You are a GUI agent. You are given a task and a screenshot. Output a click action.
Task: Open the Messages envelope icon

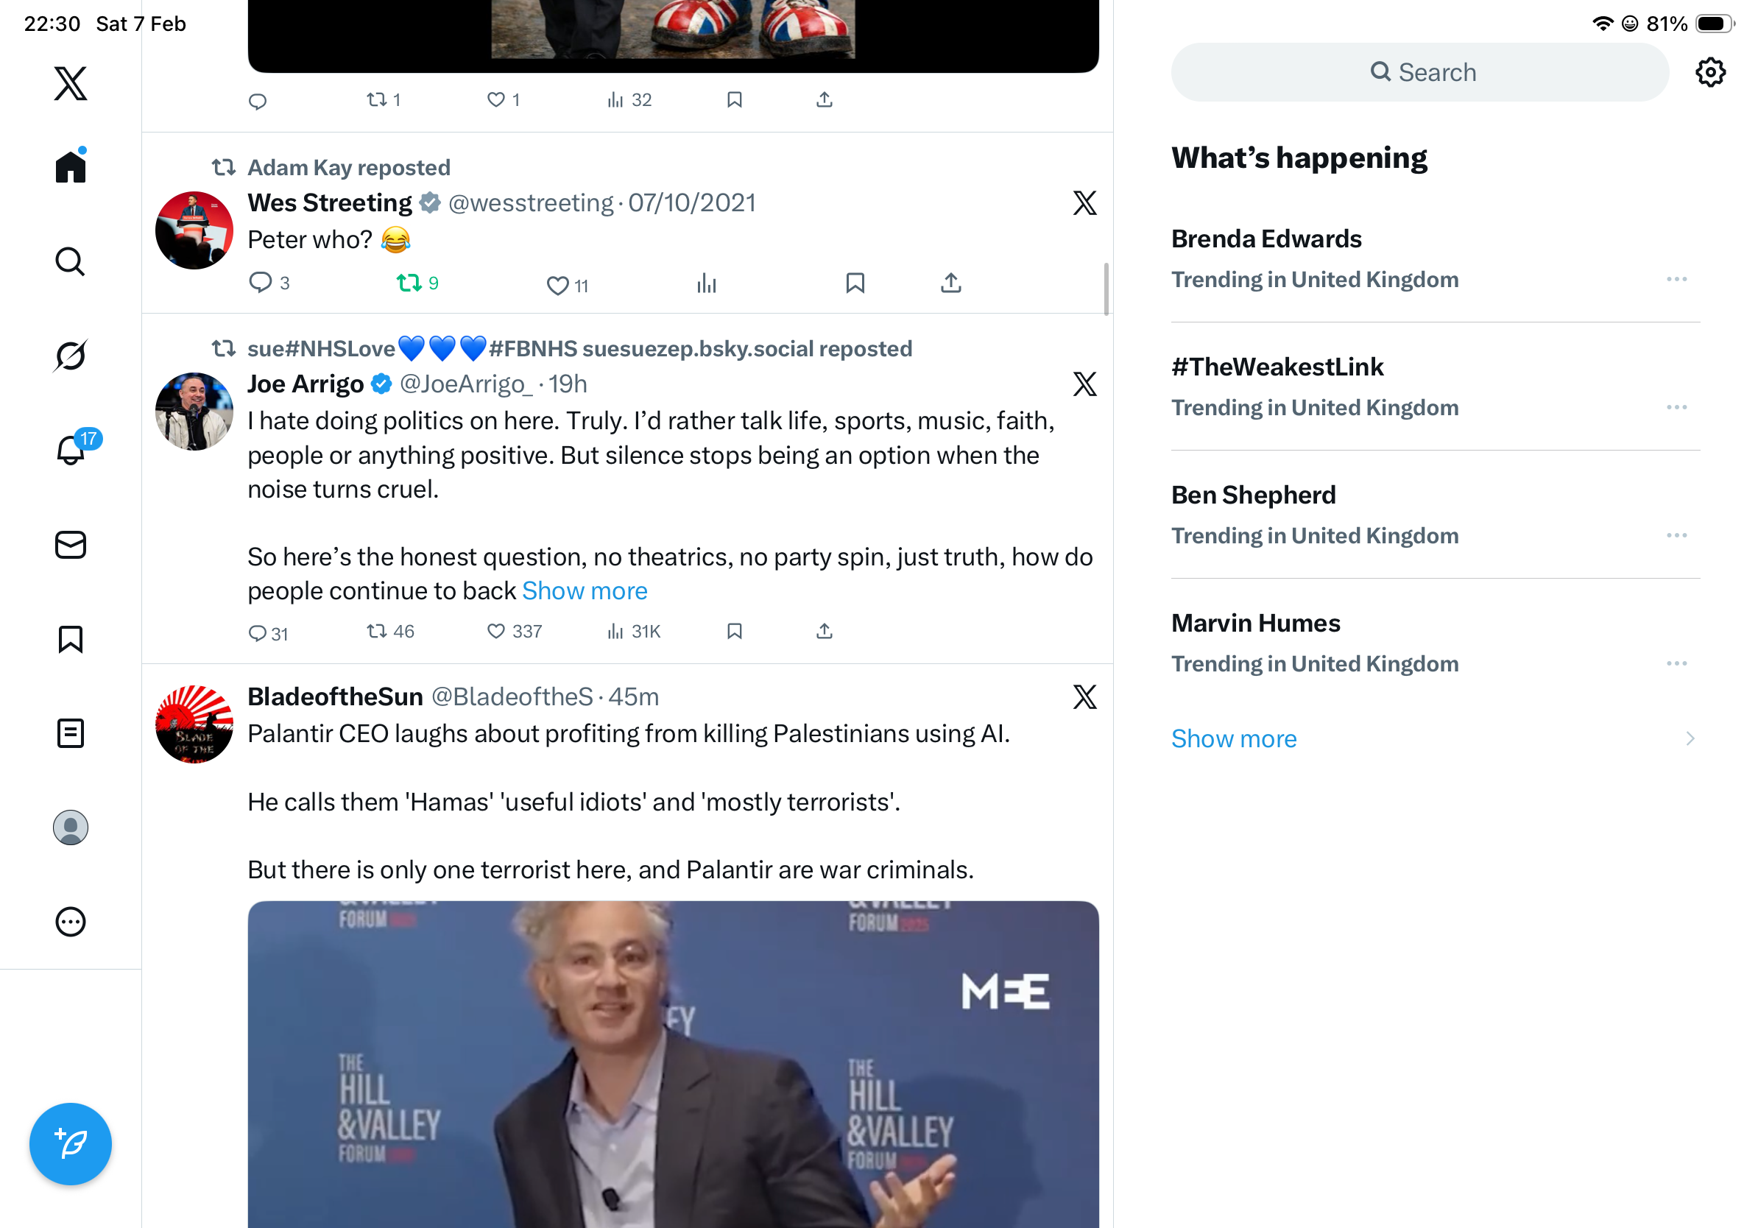coord(71,545)
